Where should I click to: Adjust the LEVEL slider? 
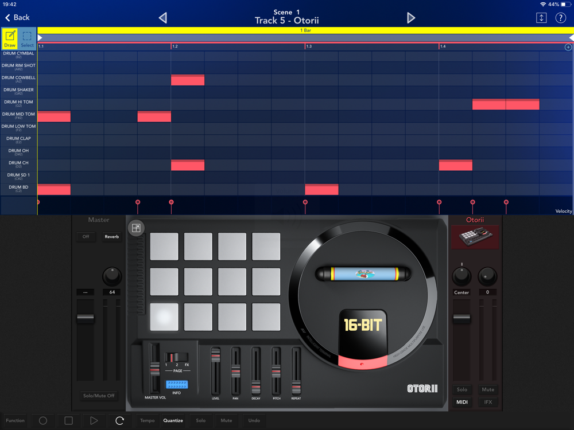(x=216, y=355)
